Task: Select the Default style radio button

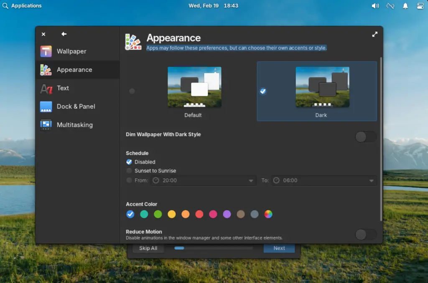Action: click(132, 91)
